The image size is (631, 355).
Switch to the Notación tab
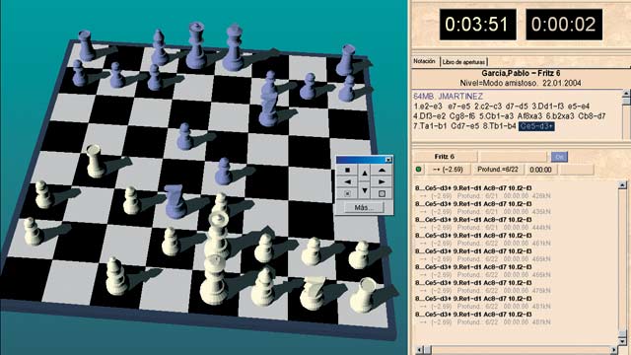(x=425, y=61)
